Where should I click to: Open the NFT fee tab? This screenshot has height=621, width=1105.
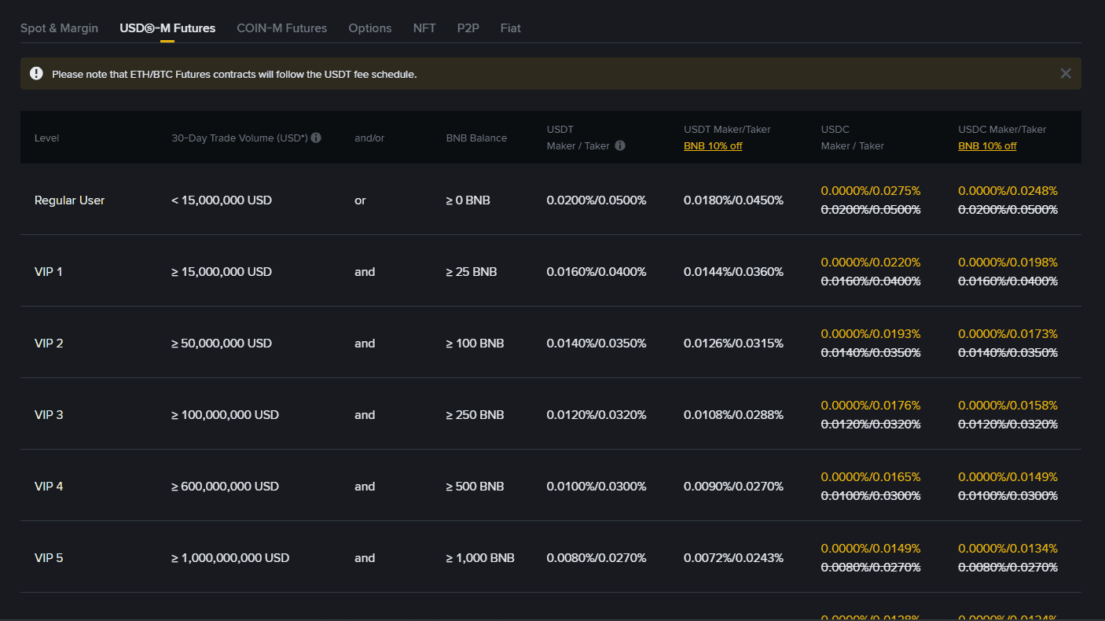click(424, 28)
